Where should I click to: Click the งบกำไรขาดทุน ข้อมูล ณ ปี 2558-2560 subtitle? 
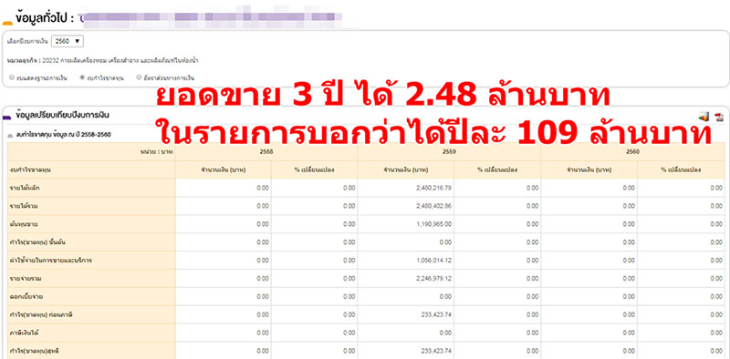(63, 134)
